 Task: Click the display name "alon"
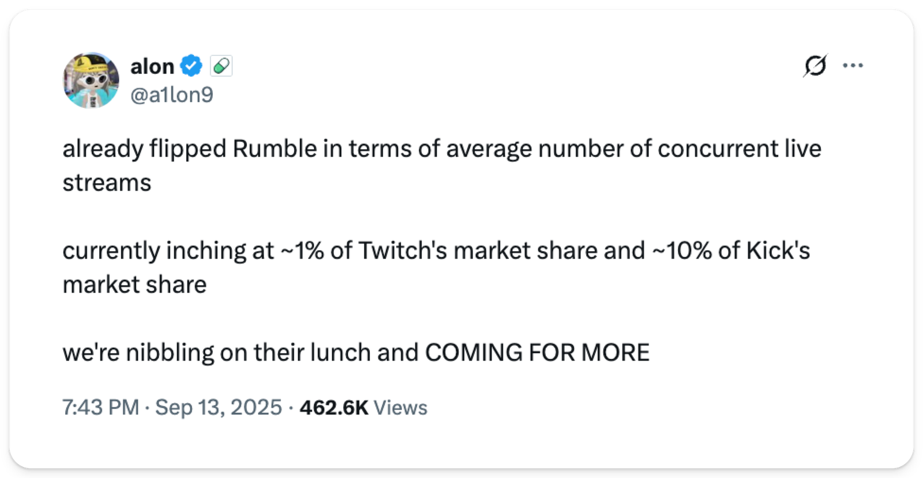pos(152,66)
